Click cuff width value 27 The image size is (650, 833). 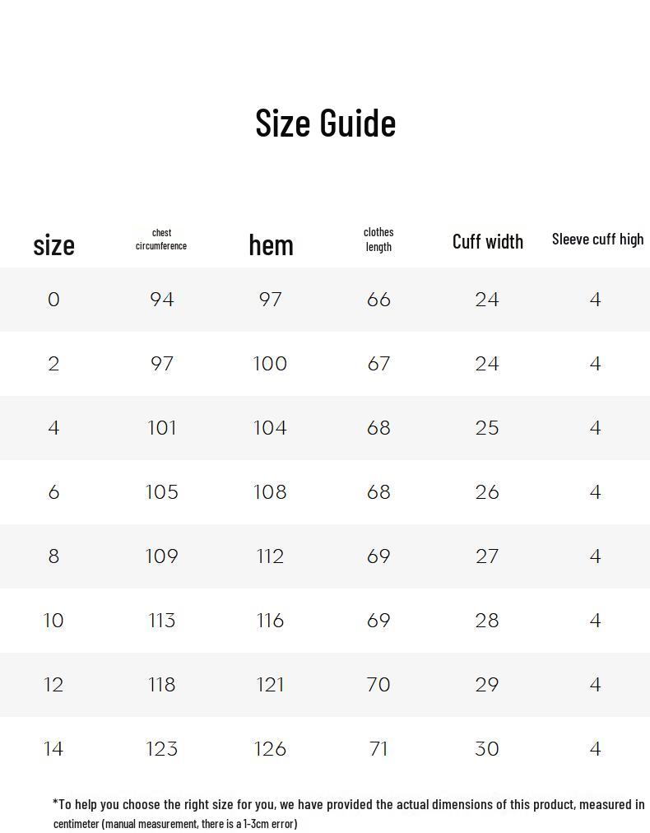coord(487,556)
